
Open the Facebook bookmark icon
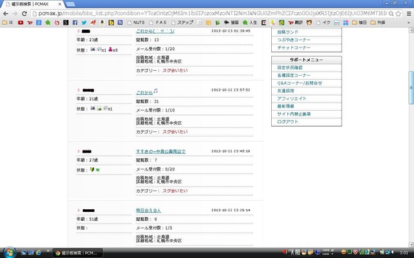tap(75, 23)
